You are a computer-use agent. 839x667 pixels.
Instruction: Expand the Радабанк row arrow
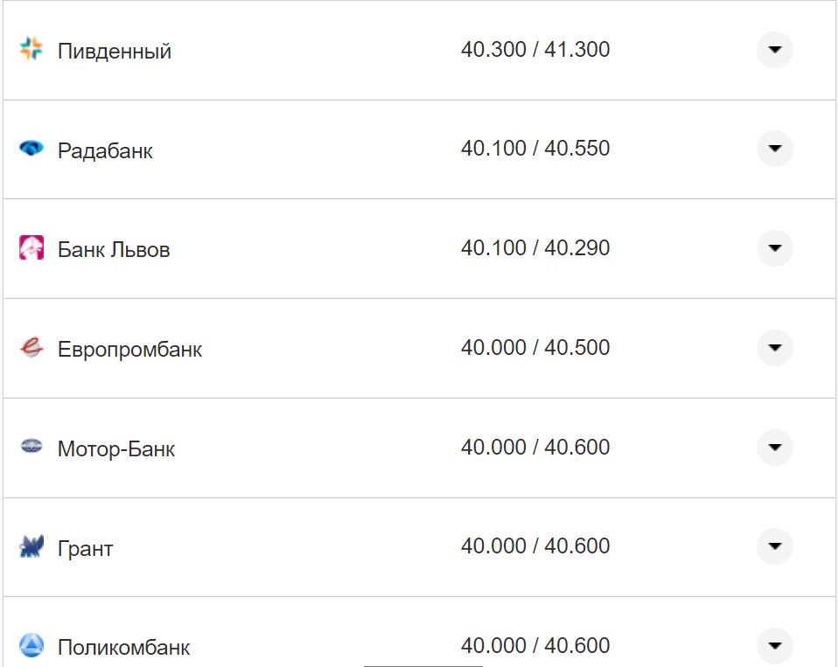coord(774,149)
